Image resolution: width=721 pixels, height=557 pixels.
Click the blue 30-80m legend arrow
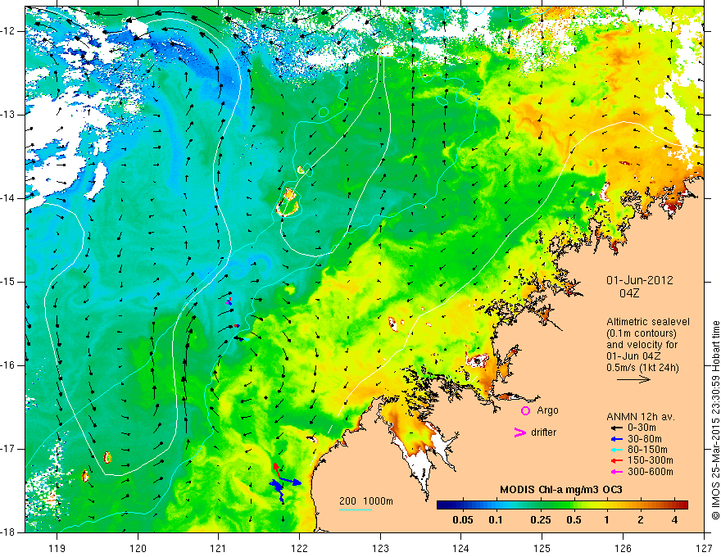pos(615,438)
